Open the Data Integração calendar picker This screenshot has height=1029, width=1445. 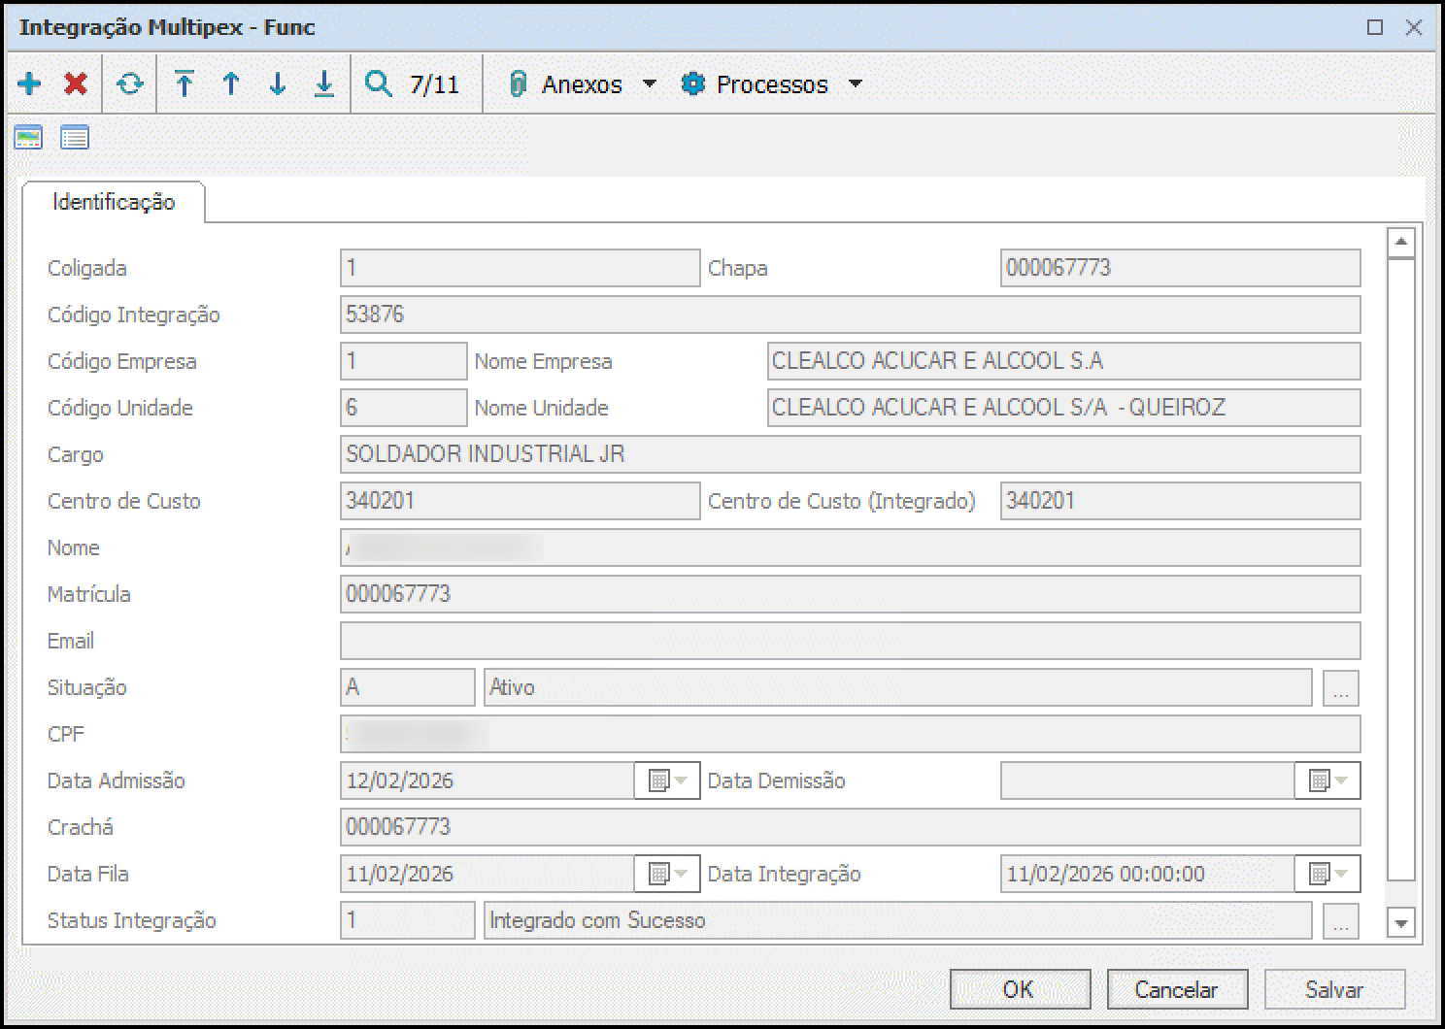[1327, 874]
